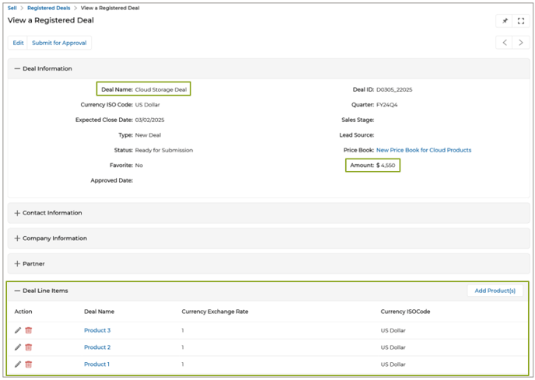Navigate to Registered Deals breadcrumb

pyautogui.click(x=48, y=8)
